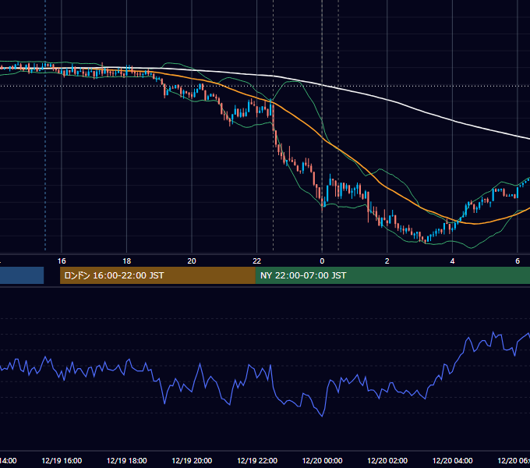Click hour label 6 on price chart axis
This screenshot has height=468, width=530.
(x=518, y=261)
